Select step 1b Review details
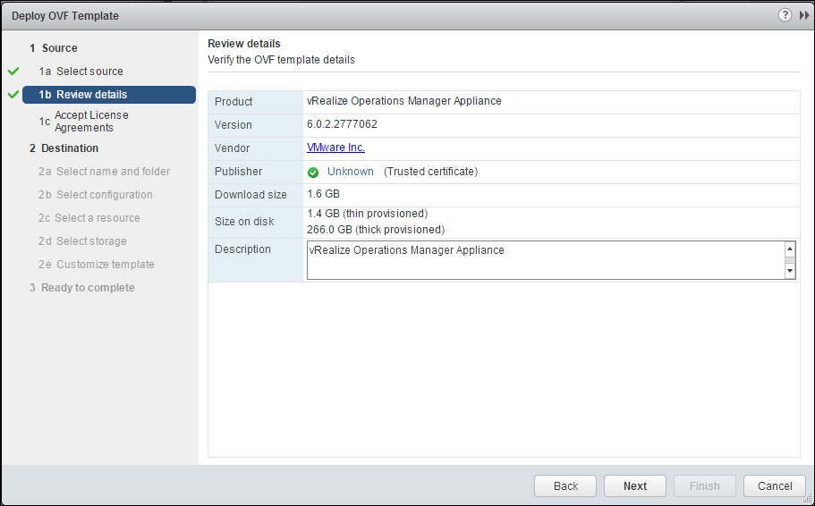Viewport: 815px width, 506px height. (109, 95)
